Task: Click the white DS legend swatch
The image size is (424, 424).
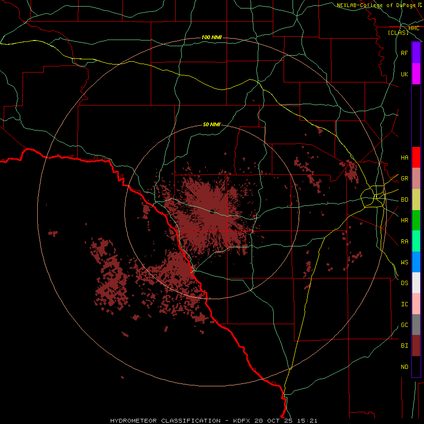Action: point(416,283)
